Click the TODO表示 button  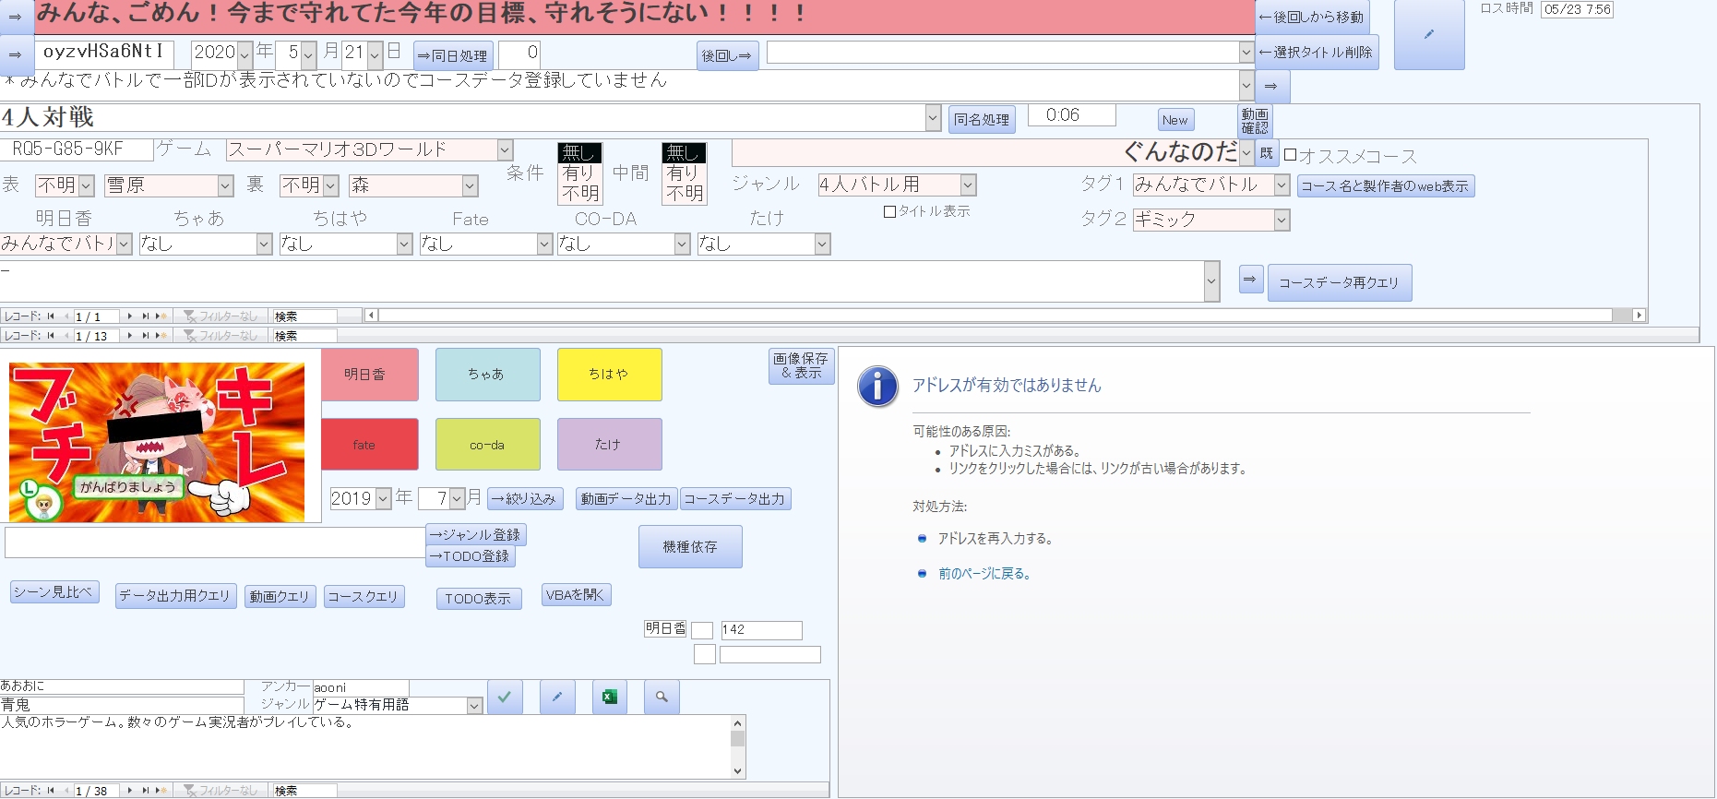478,599
